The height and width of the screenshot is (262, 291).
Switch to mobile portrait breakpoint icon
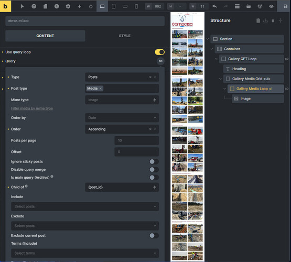(x=136, y=6)
